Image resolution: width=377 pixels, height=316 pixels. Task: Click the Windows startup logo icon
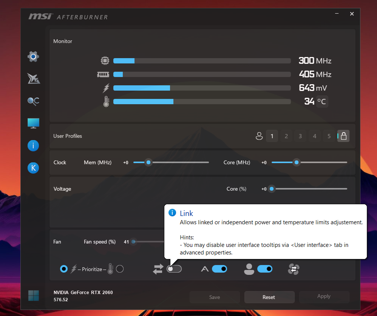(x=33, y=296)
